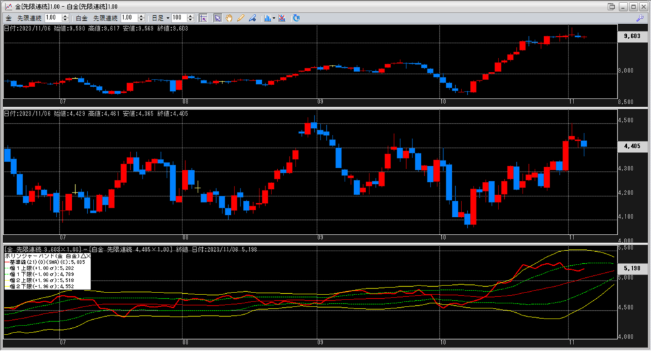
Task: Click the 金 symbol label in toolbar
Action: pos(8,18)
